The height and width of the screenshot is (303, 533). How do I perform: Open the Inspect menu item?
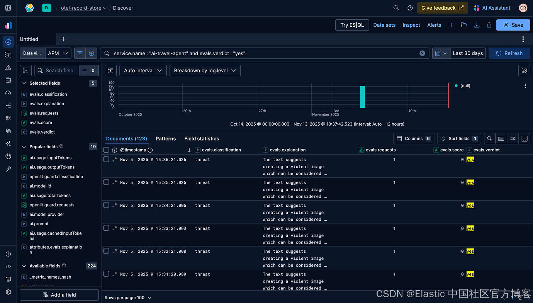pos(411,25)
